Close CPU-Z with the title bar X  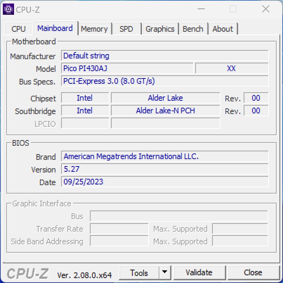point(266,9)
